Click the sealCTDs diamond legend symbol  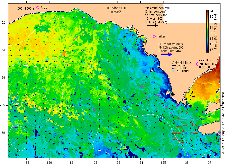coord(197,64)
